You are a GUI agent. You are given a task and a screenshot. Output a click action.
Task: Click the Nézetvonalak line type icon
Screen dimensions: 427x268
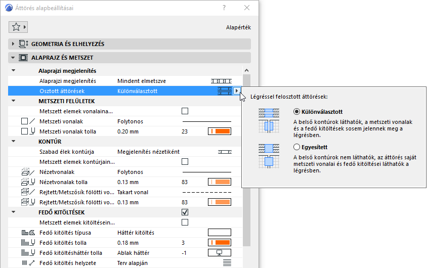click(x=28, y=172)
